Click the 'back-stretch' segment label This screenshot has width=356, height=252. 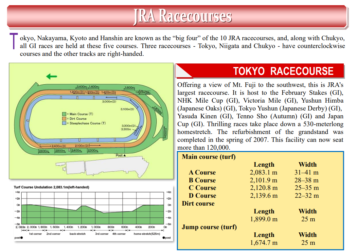point(78,234)
